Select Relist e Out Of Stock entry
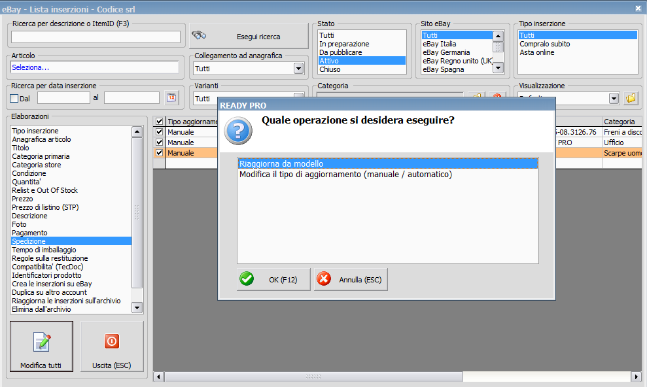 tap(71, 190)
